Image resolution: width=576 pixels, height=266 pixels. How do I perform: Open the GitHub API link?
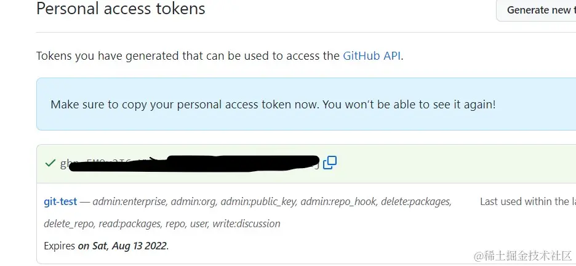(372, 56)
